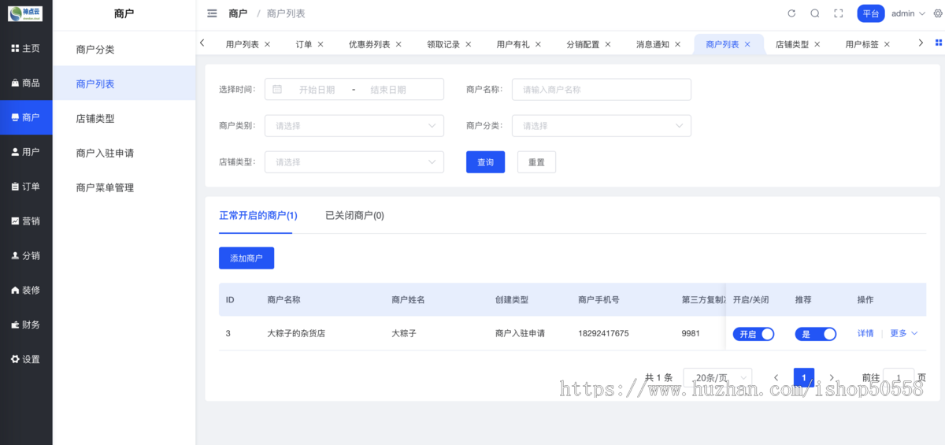Image resolution: width=945 pixels, height=445 pixels.
Task: Open the 店铺类型 filter dropdown
Action: (x=354, y=162)
